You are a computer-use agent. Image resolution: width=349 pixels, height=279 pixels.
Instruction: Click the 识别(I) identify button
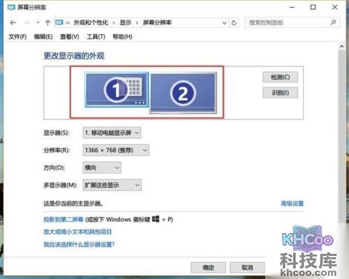coord(280,93)
